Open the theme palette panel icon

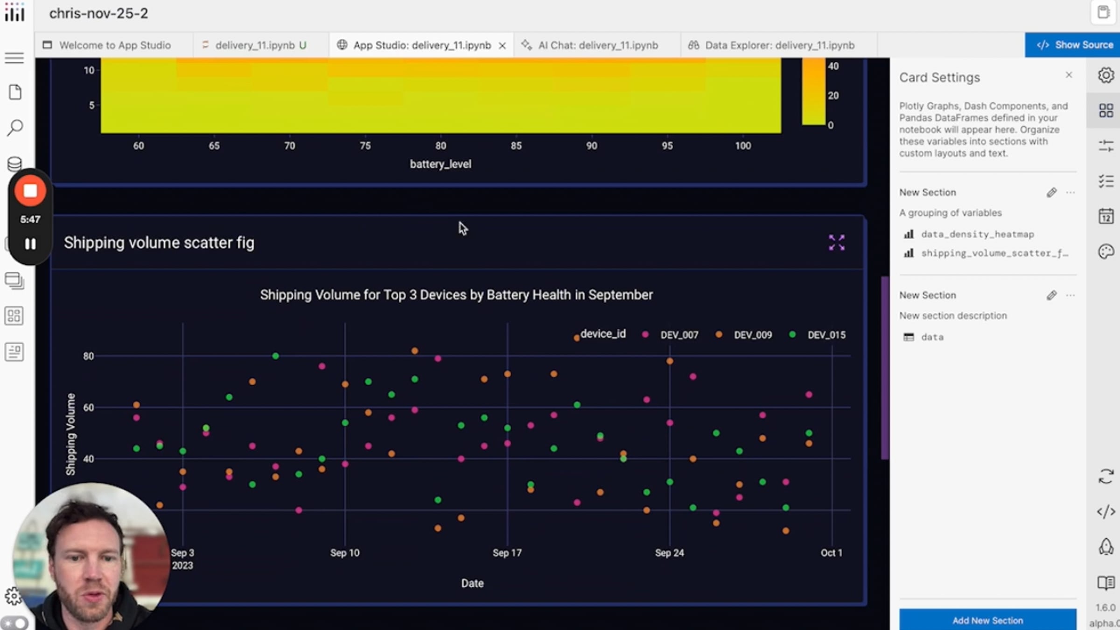coord(1106,252)
